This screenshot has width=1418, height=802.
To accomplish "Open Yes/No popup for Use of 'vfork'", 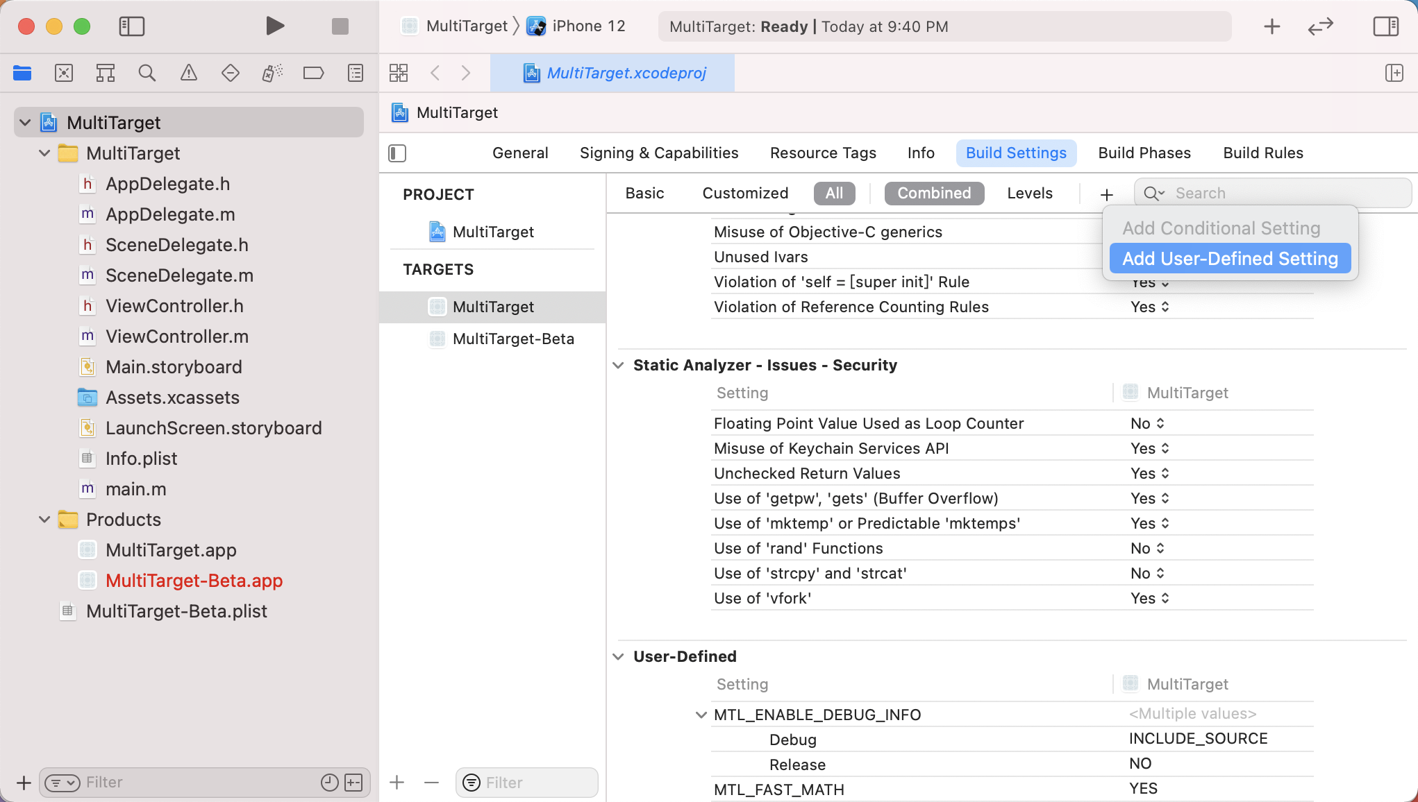I will [x=1150, y=598].
